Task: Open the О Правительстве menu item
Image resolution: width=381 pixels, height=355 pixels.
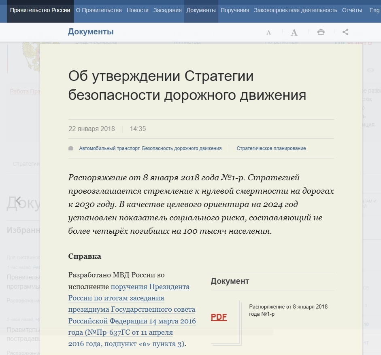Action: (x=99, y=10)
